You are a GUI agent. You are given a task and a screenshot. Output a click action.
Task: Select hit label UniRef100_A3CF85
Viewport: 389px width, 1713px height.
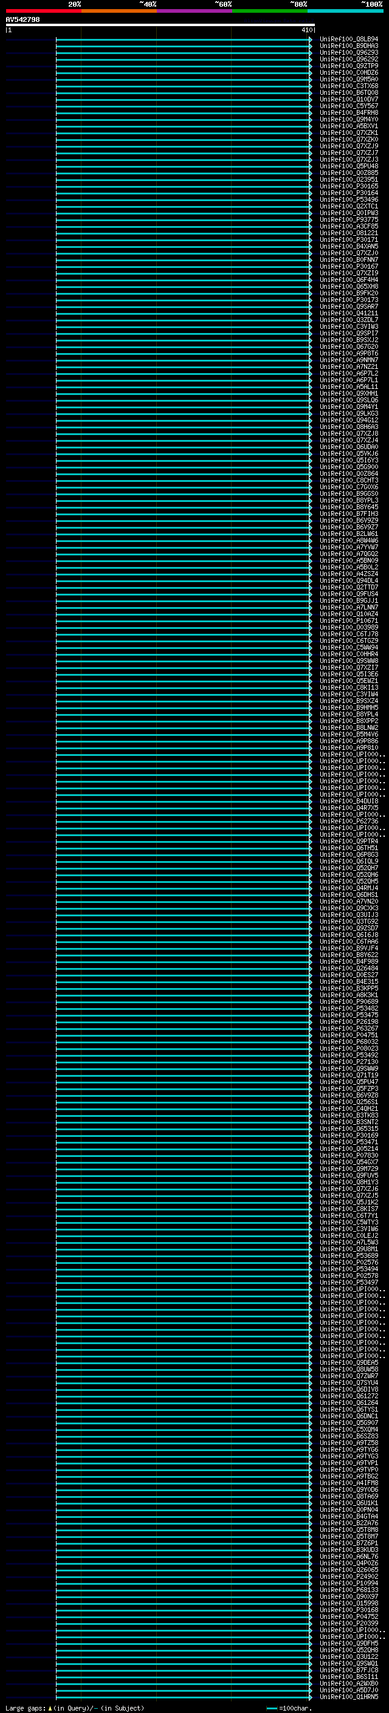pyautogui.click(x=348, y=226)
